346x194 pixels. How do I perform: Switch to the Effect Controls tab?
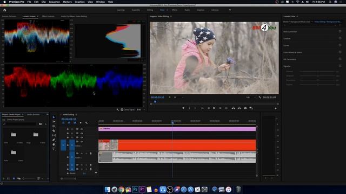point(48,16)
